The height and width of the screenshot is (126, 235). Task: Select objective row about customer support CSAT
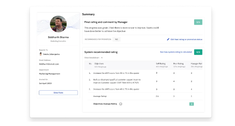click(145, 81)
